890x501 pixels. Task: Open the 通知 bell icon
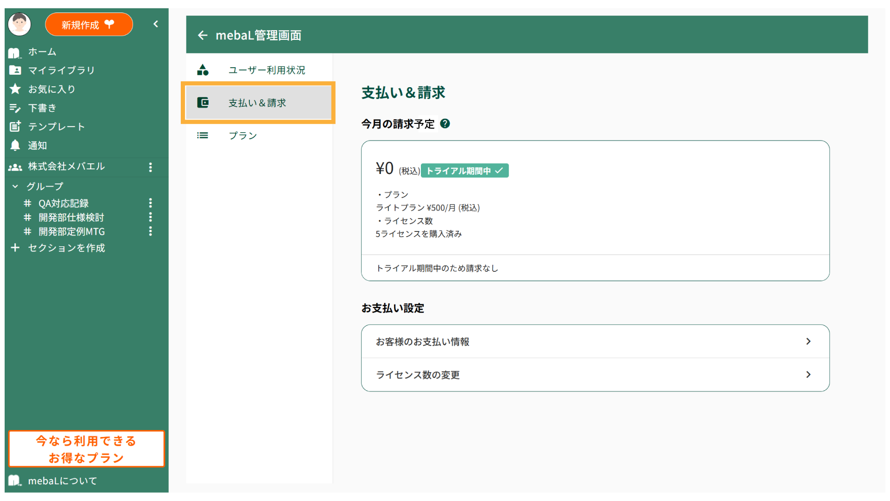tap(15, 146)
